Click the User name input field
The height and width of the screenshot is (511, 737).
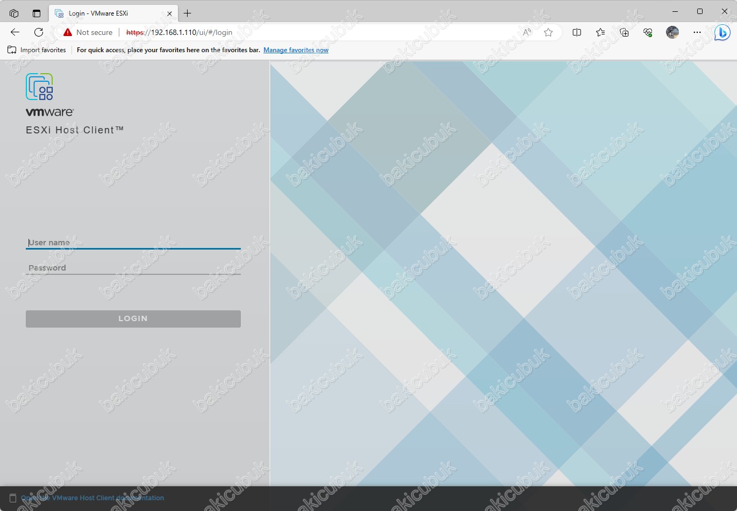(133, 243)
